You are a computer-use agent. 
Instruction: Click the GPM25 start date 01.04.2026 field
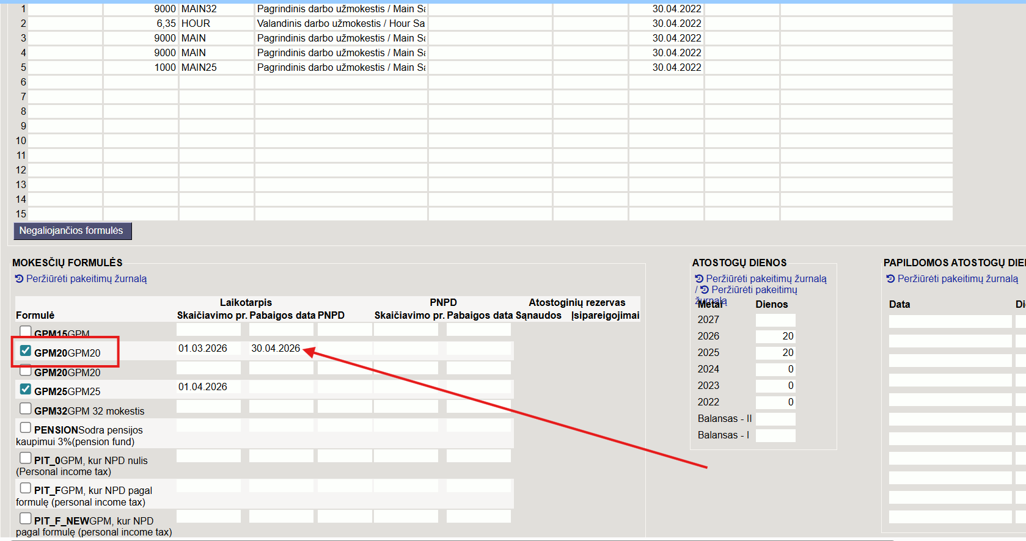(x=208, y=387)
